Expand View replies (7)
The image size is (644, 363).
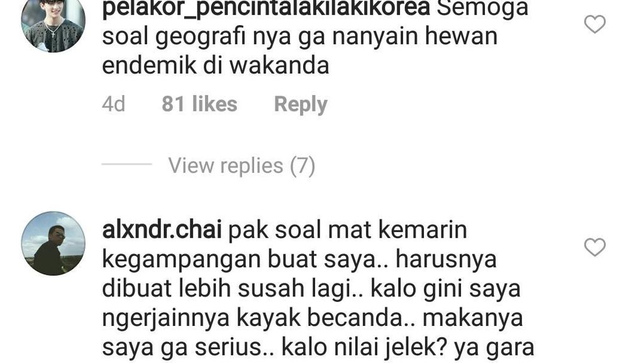[241, 166]
